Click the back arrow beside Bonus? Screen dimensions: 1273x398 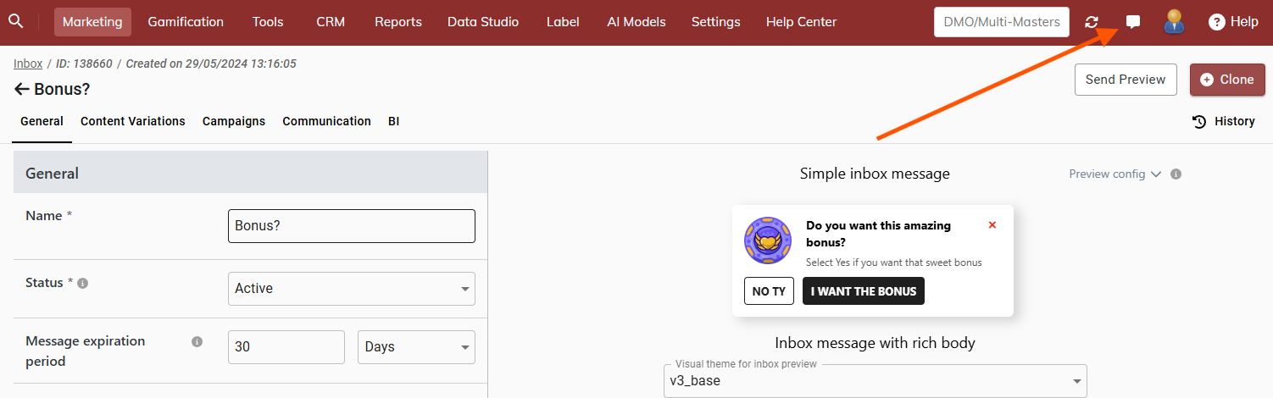pos(22,89)
